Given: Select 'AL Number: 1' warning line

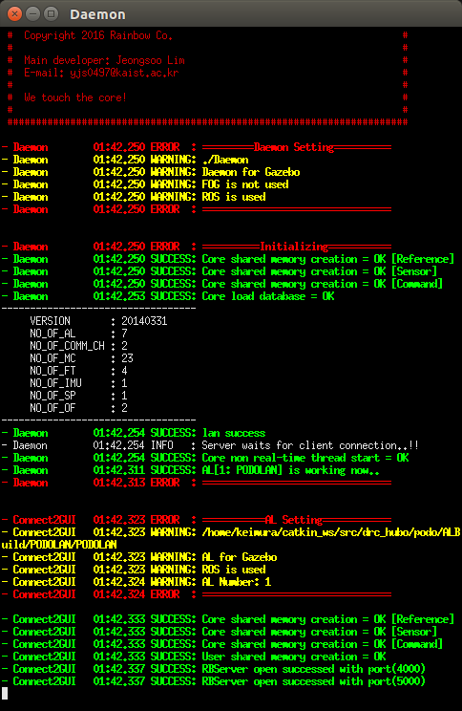Looking at the screenshot, I should pos(136,582).
